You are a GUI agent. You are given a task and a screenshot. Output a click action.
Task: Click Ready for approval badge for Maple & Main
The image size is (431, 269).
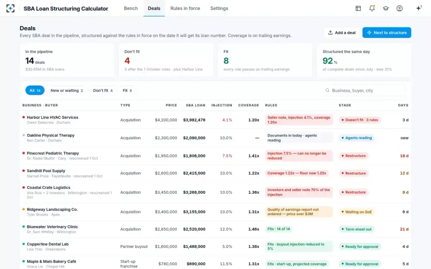click(x=360, y=264)
